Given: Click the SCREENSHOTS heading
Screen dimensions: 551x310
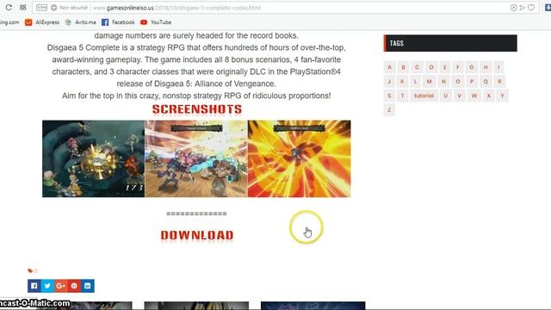Looking at the screenshot, I should pos(197,109).
